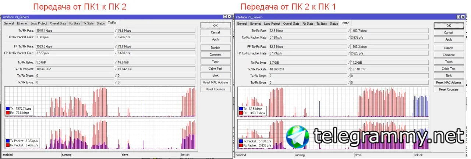Image resolution: width=471 pixels, height=159 pixels.
Task: Click "running" status in left window
Action: [x=67, y=155]
